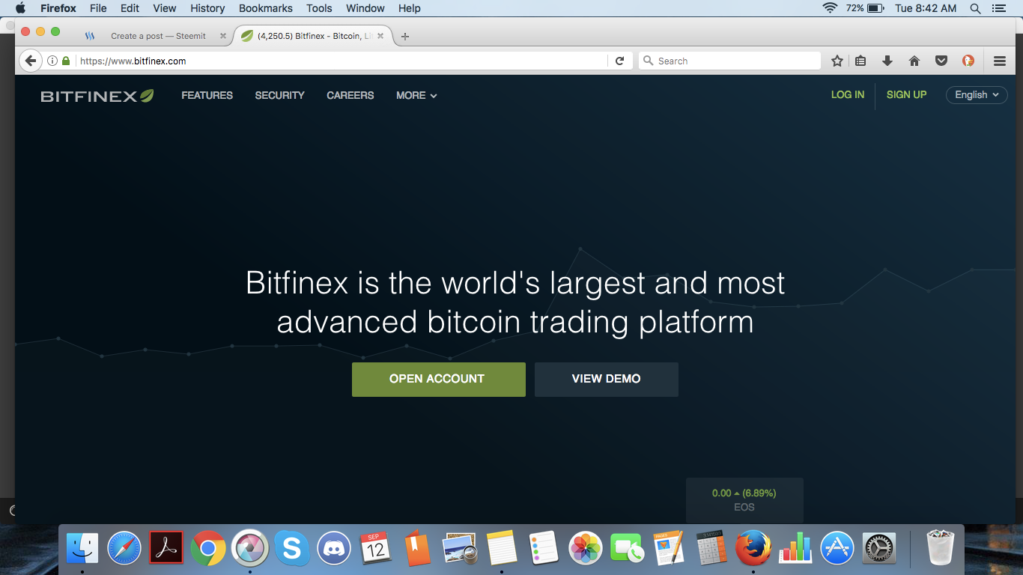Click the Pocket icon in toolbar
The height and width of the screenshot is (575, 1023).
(x=941, y=61)
